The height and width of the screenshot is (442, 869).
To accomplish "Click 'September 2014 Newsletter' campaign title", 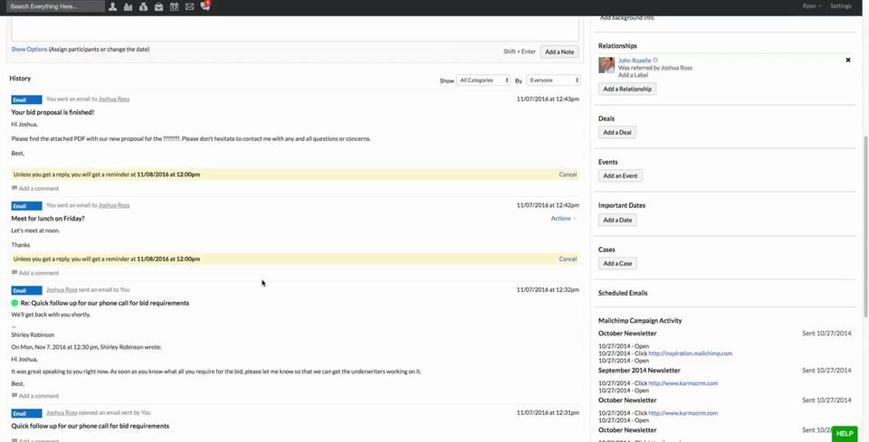I will pyautogui.click(x=640, y=371).
